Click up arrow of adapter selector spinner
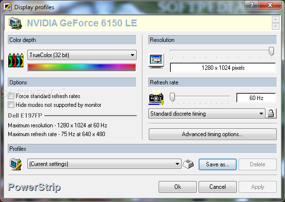 pyautogui.click(x=276, y=19)
